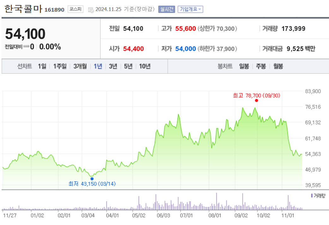
Task: Select the 3개월 line chart period
Action: [80, 66]
